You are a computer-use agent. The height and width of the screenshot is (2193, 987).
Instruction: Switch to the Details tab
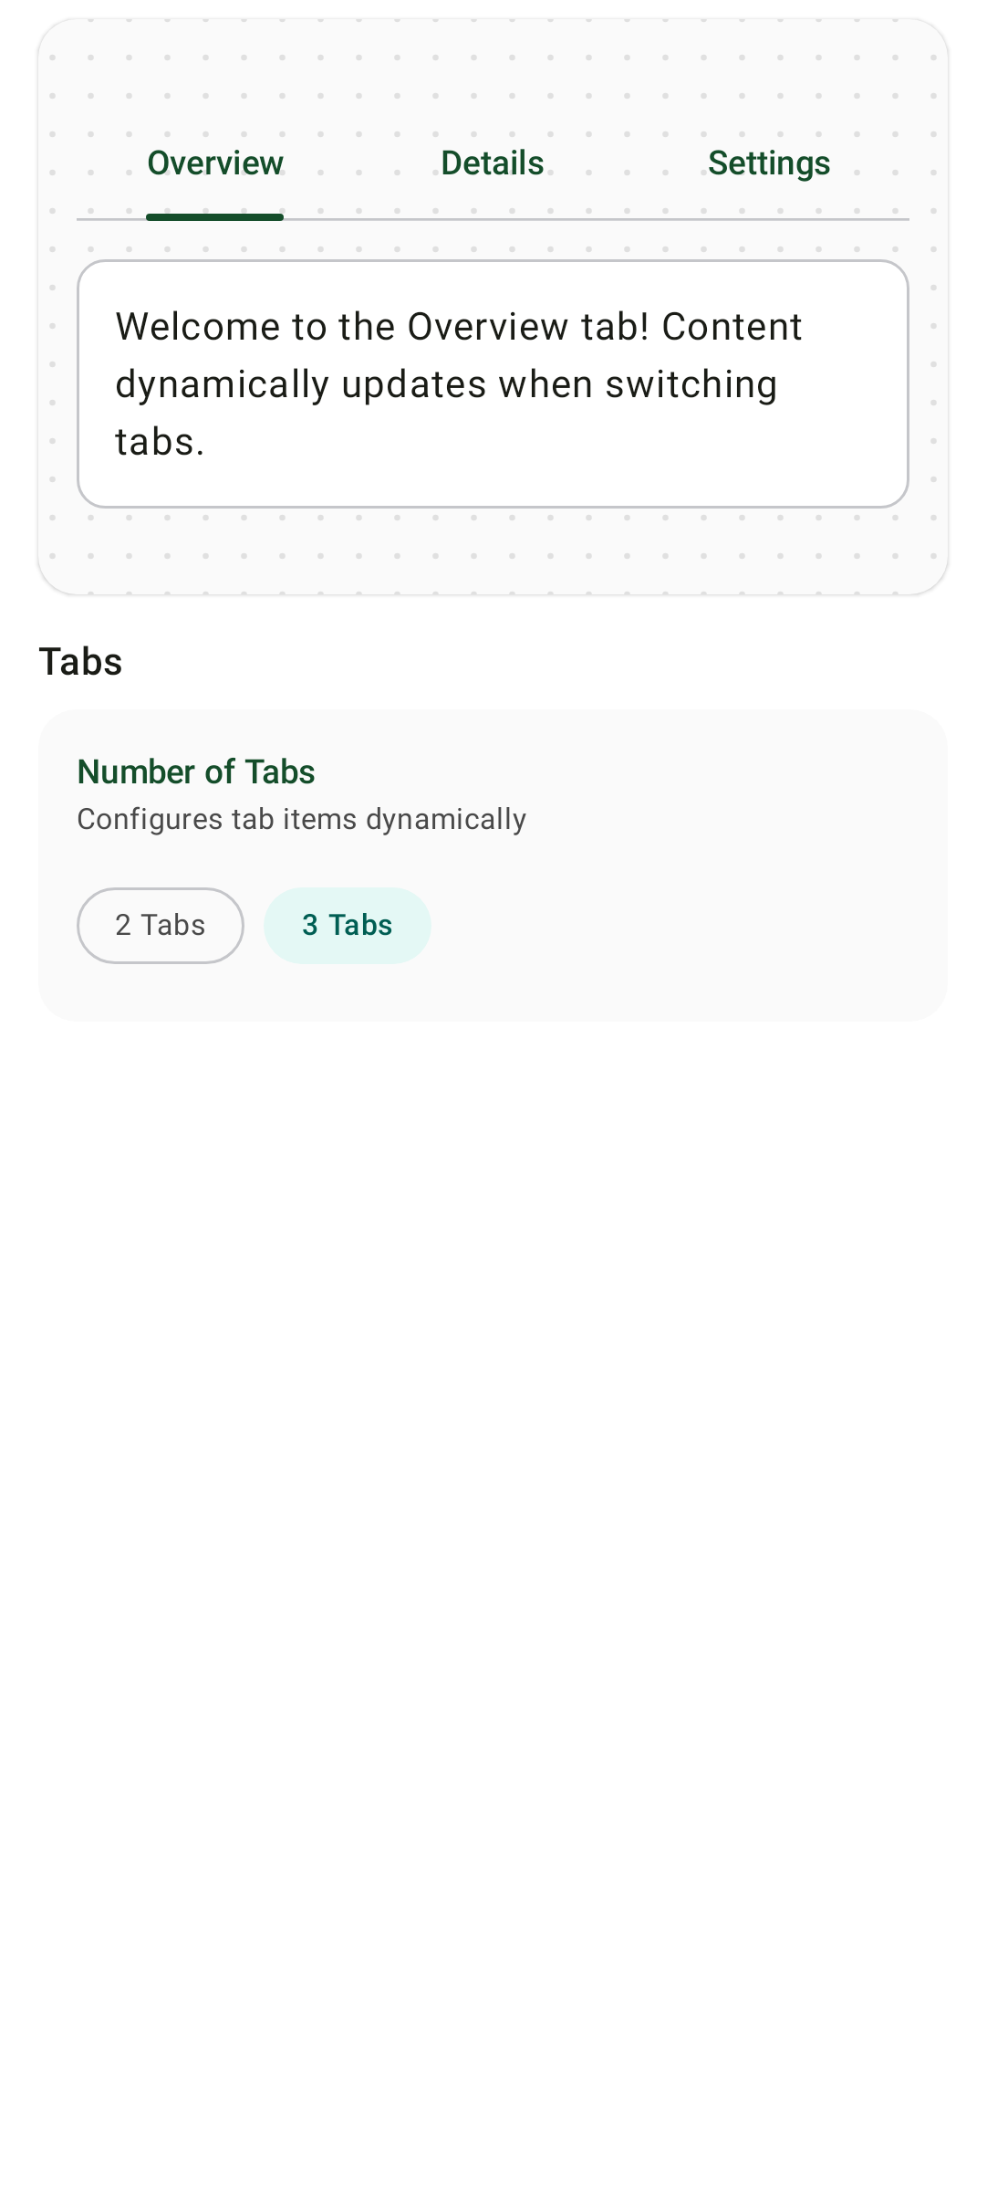pyautogui.click(x=493, y=163)
